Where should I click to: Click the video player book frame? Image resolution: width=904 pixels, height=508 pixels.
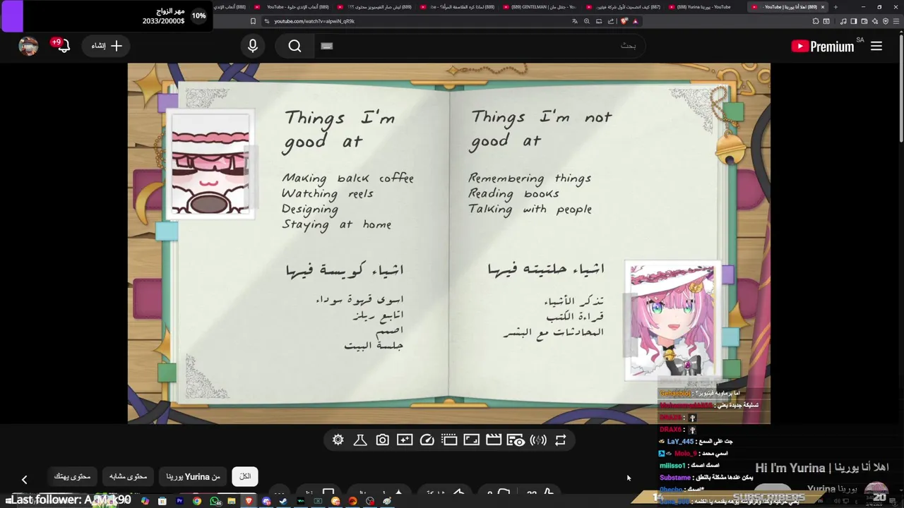448,243
